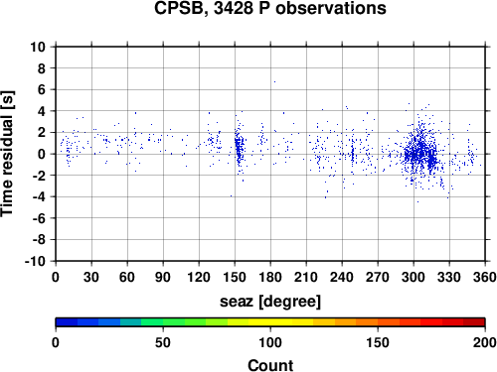Click the dark blue start of the colorbar
This screenshot has width=497, height=372.
(x=67, y=322)
